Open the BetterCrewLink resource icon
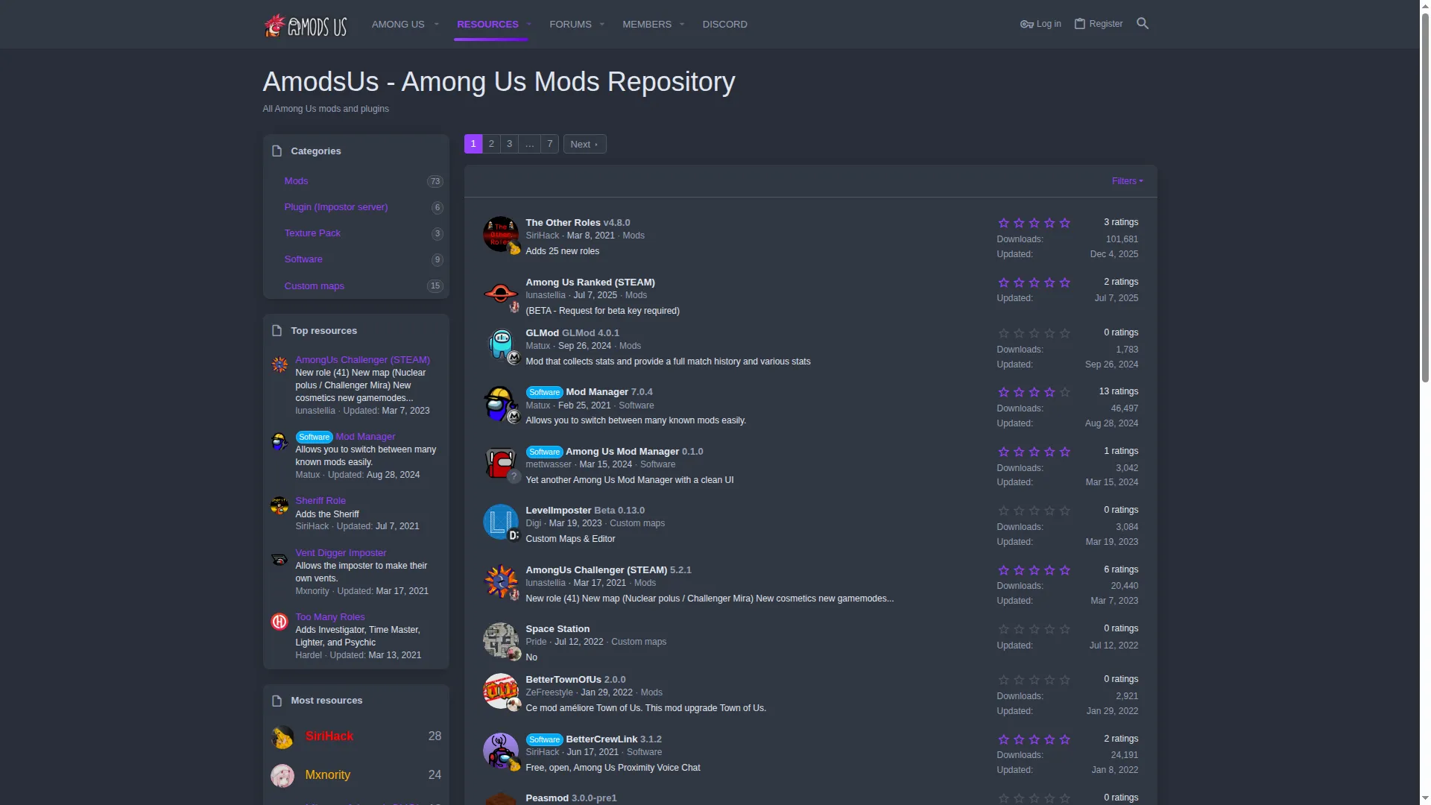1431x805 pixels. pos(501,751)
